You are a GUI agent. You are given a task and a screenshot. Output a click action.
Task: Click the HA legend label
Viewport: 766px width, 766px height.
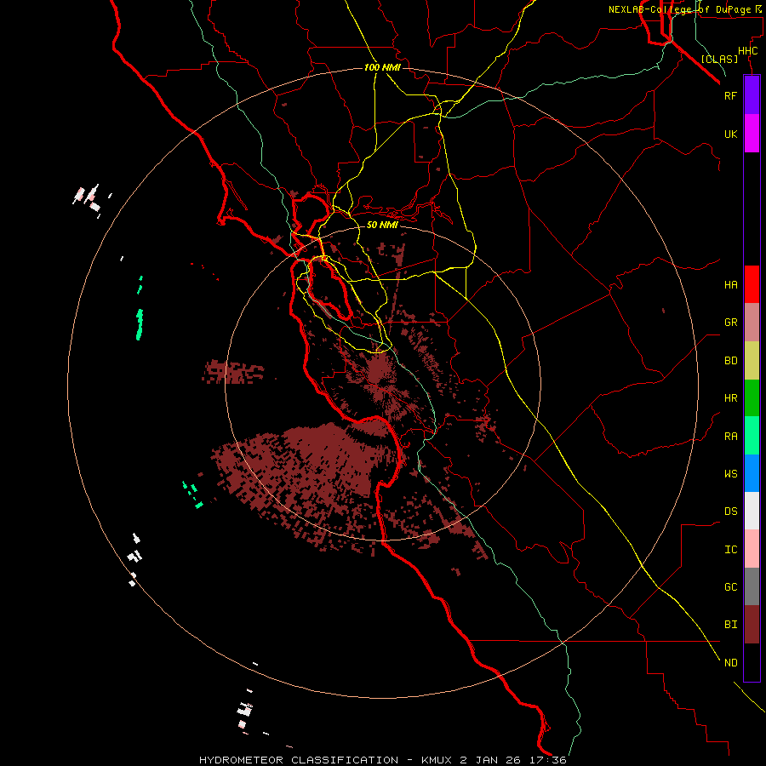coord(730,285)
